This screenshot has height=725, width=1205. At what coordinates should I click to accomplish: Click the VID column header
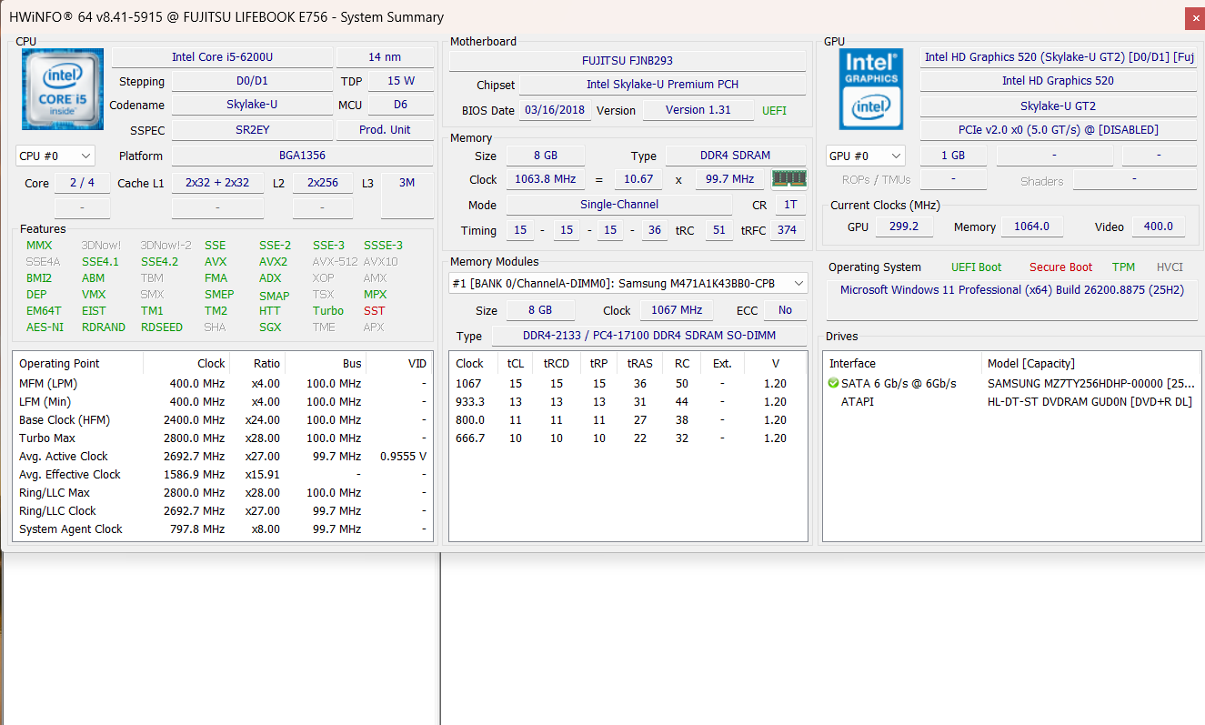click(399, 363)
